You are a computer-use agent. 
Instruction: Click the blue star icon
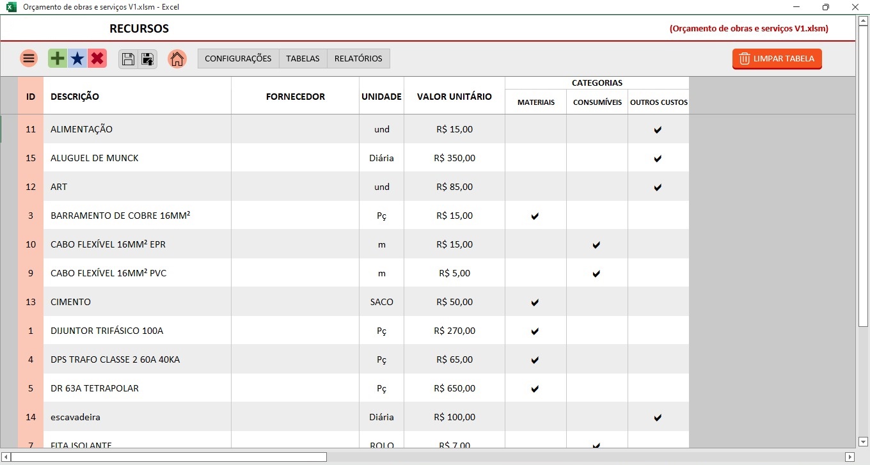tap(77, 59)
